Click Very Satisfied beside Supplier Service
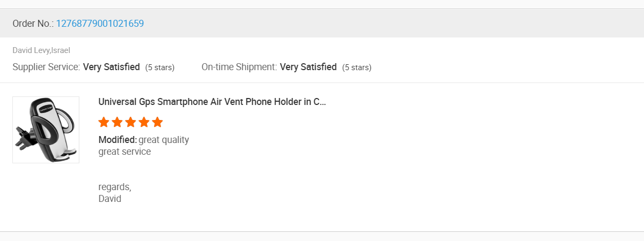The image size is (644, 241). click(x=112, y=67)
